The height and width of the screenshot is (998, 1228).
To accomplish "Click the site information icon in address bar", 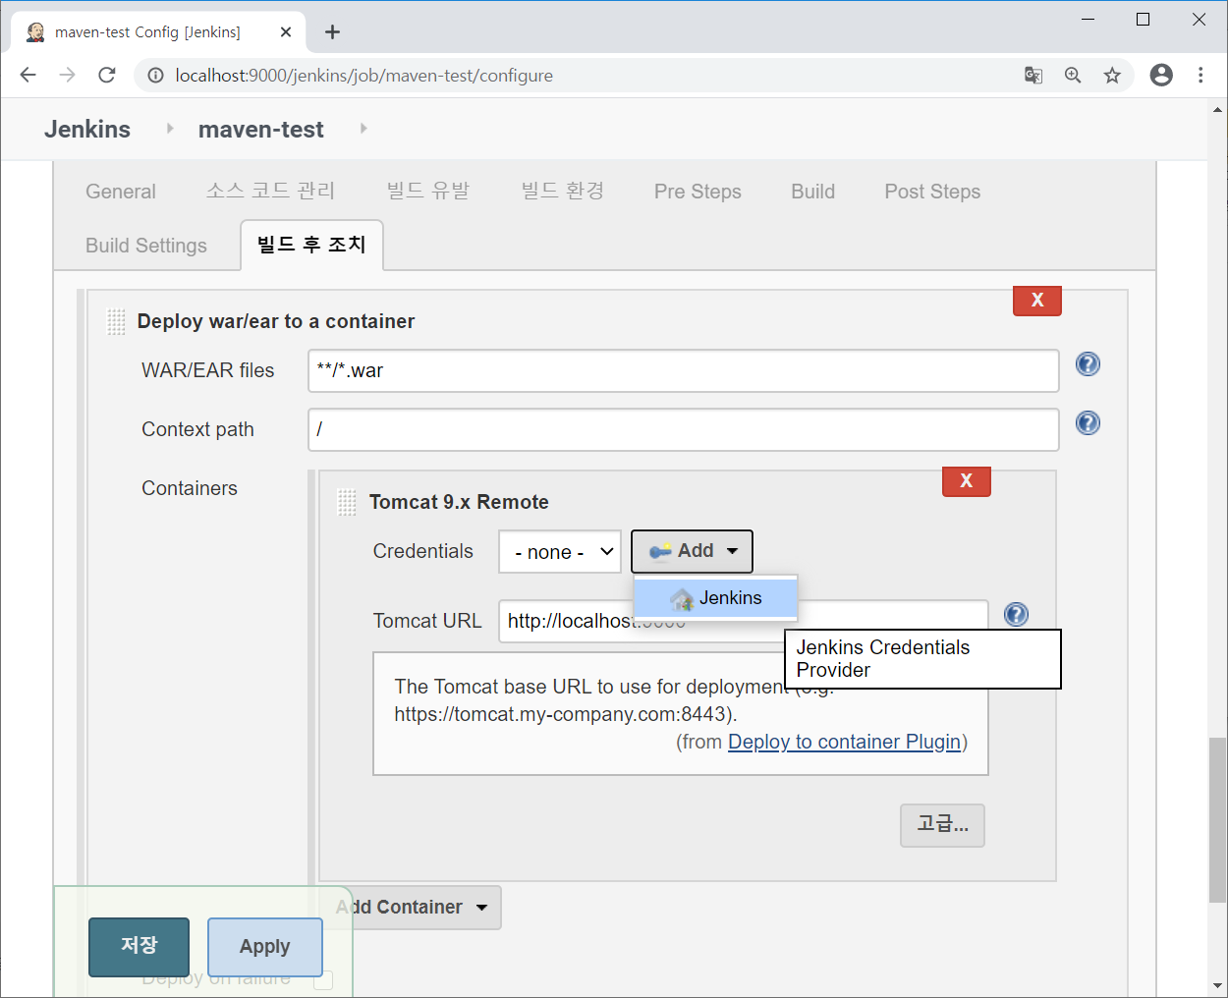I will (x=155, y=76).
